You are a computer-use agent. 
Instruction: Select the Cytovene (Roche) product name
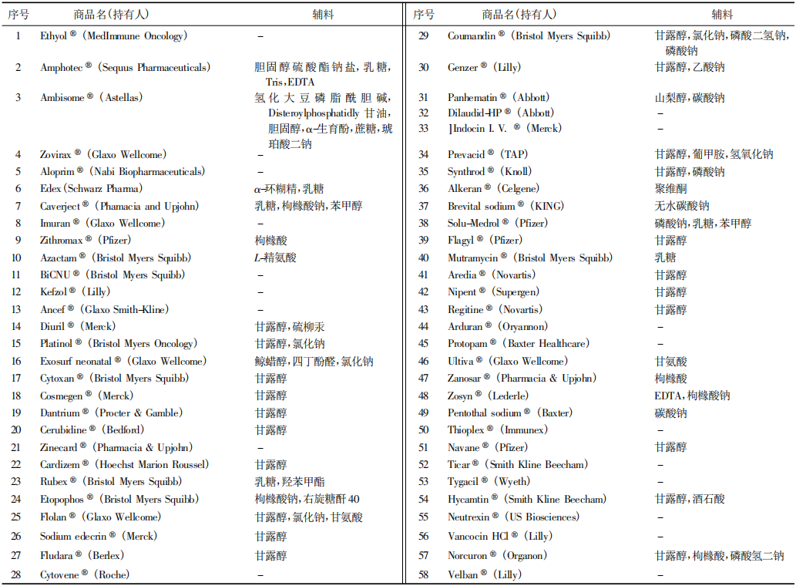tap(85, 574)
